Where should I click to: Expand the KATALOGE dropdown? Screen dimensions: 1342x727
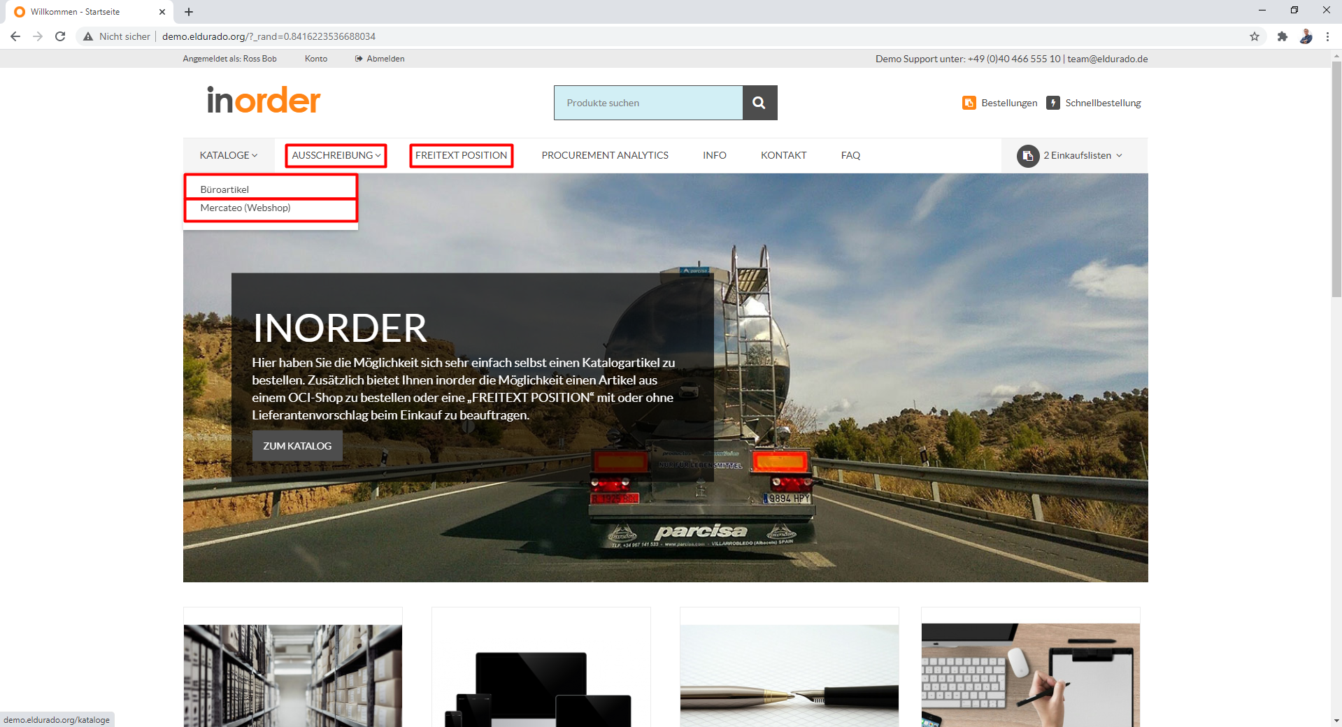[228, 155]
